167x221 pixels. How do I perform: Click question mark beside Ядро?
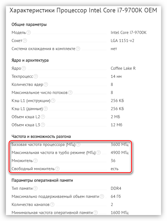pyautogui.click(x=24, y=68)
